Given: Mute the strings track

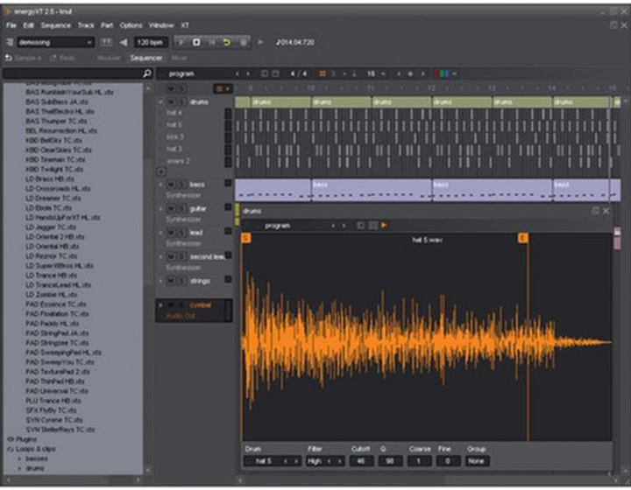Looking at the screenshot, I should (x=171, y=281).
